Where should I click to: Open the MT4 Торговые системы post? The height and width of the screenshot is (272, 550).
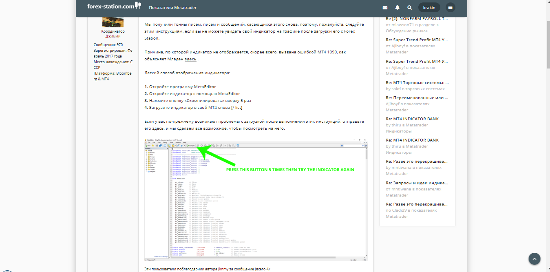[417, 82]
